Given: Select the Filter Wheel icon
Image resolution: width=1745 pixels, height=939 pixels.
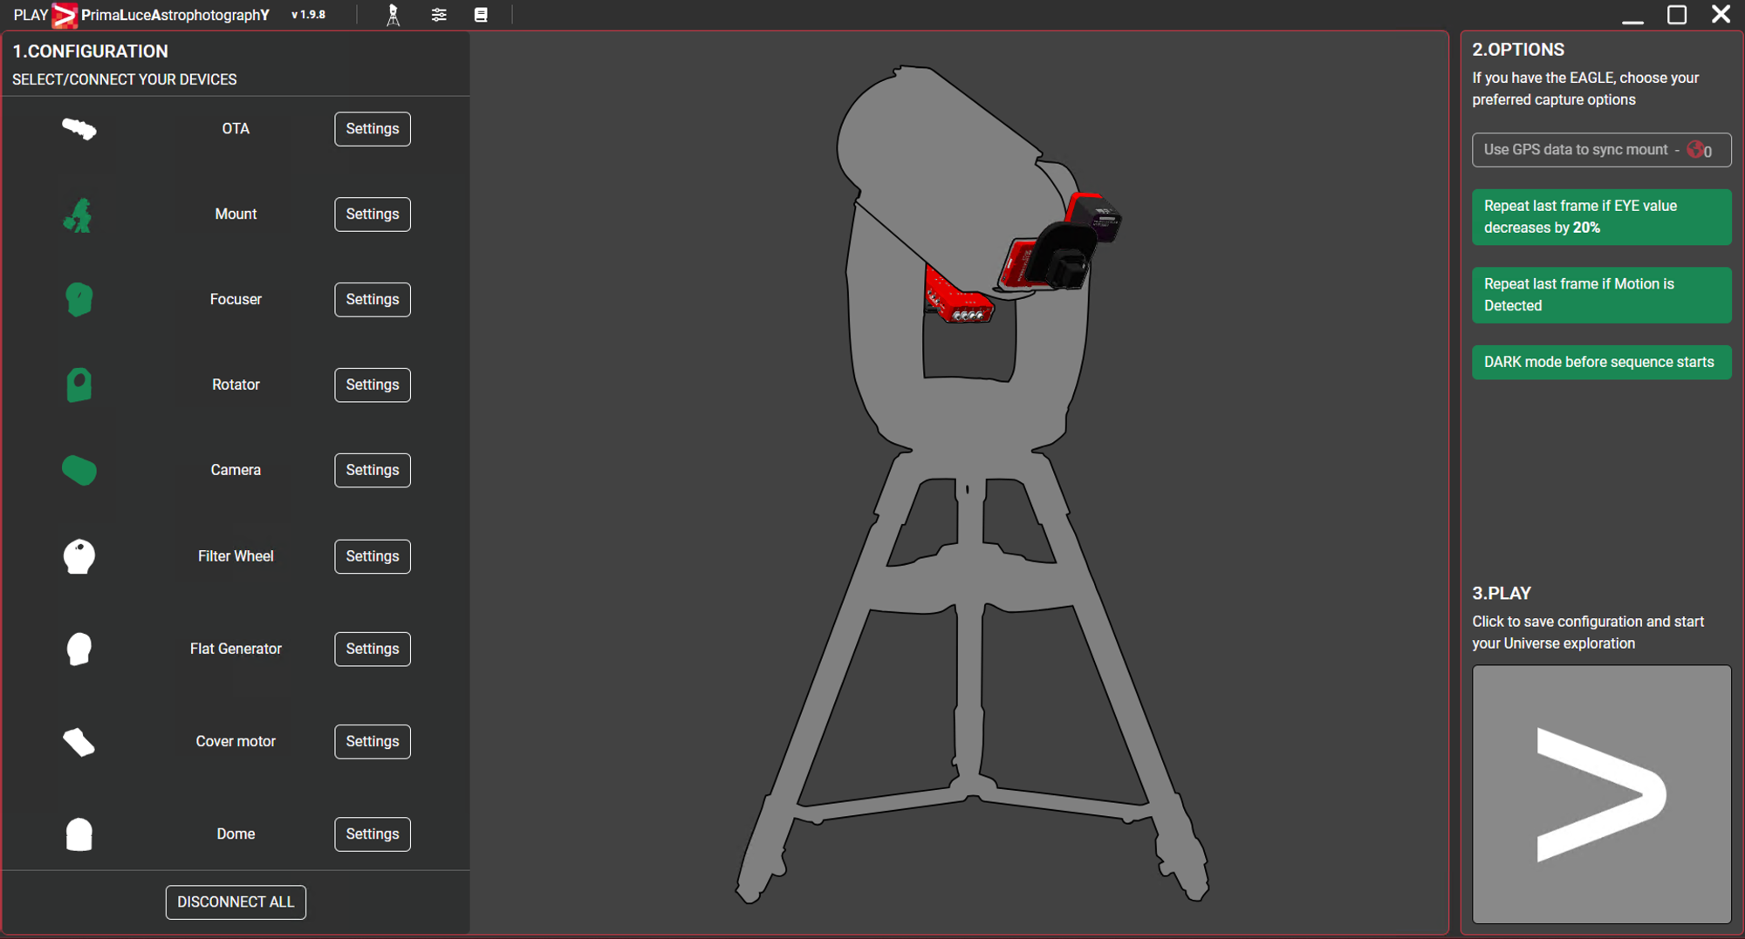Looking at the screenshot, I should coord(79,556).
